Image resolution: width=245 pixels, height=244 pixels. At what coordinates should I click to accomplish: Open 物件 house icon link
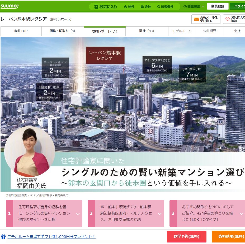[x=129, y=7]
